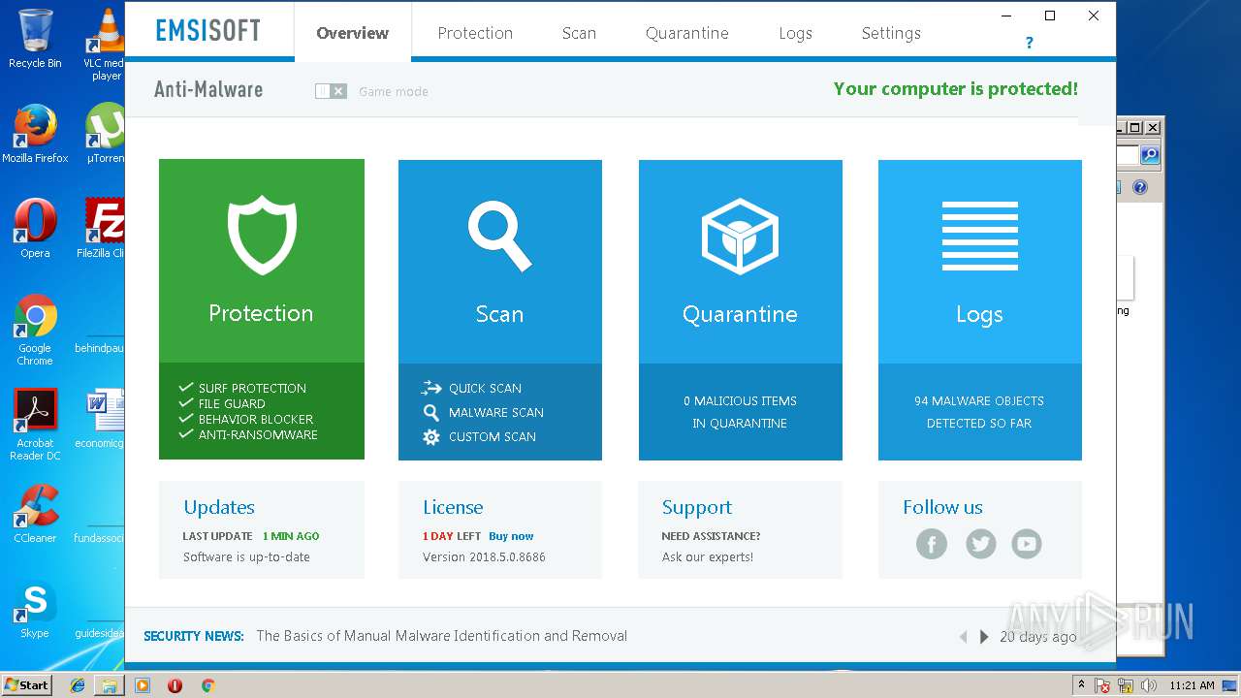Open security news article about manual malware removal

pyautogui.click(x=442, y=636)
